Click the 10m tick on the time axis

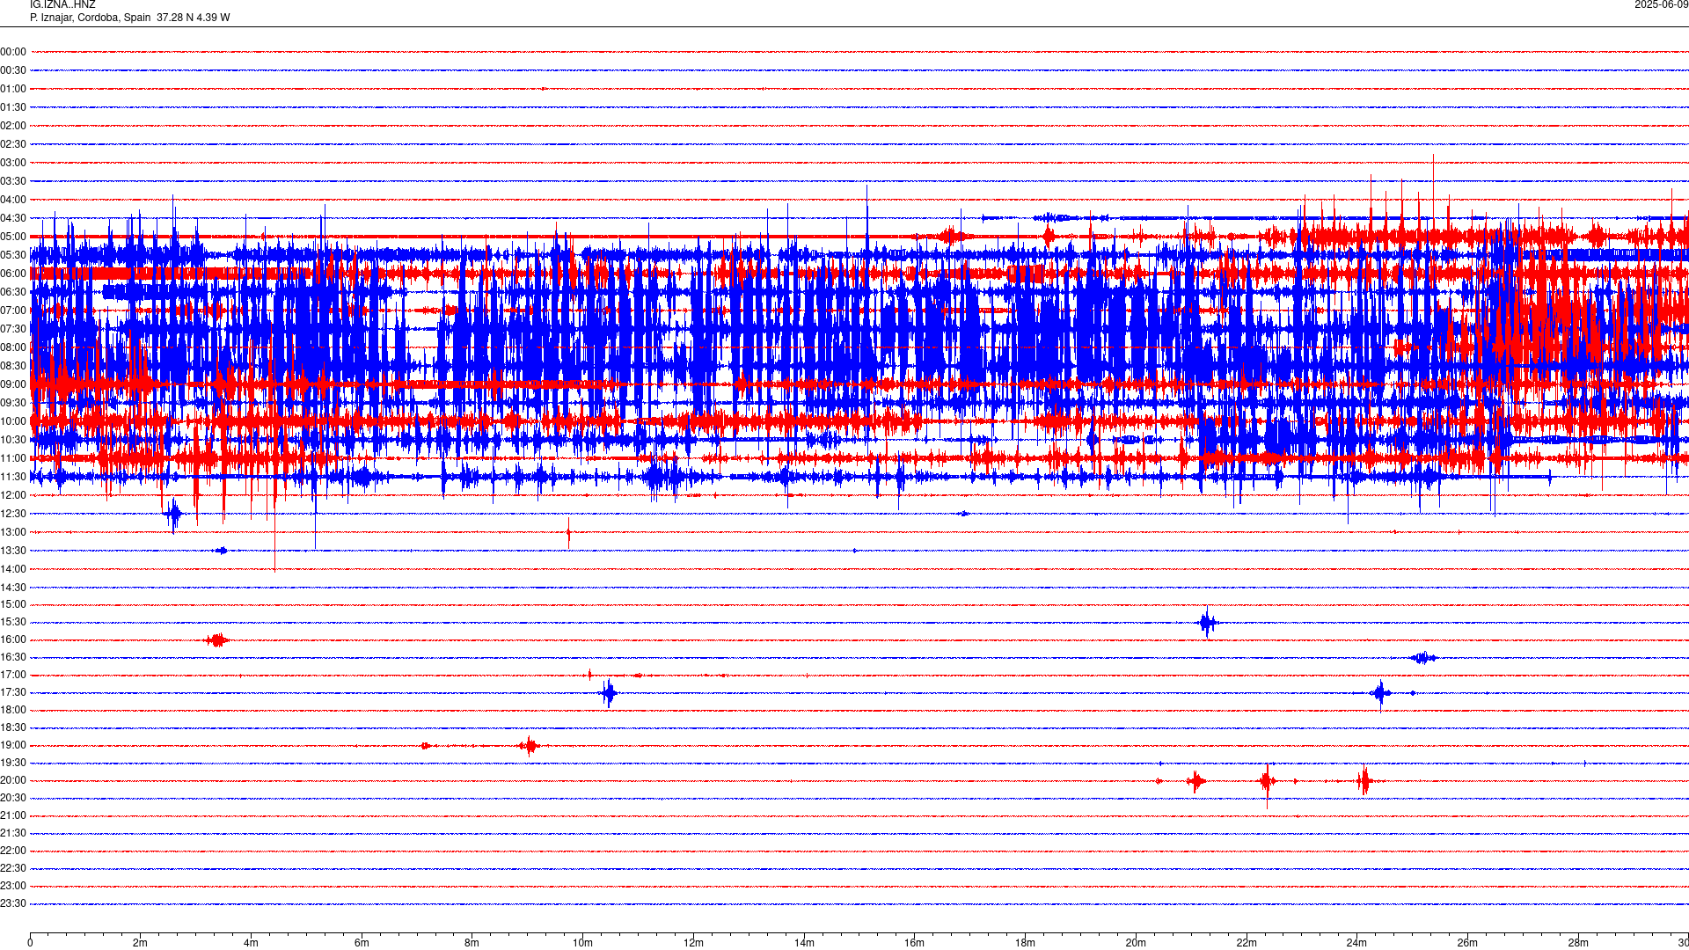click(582, 943)
